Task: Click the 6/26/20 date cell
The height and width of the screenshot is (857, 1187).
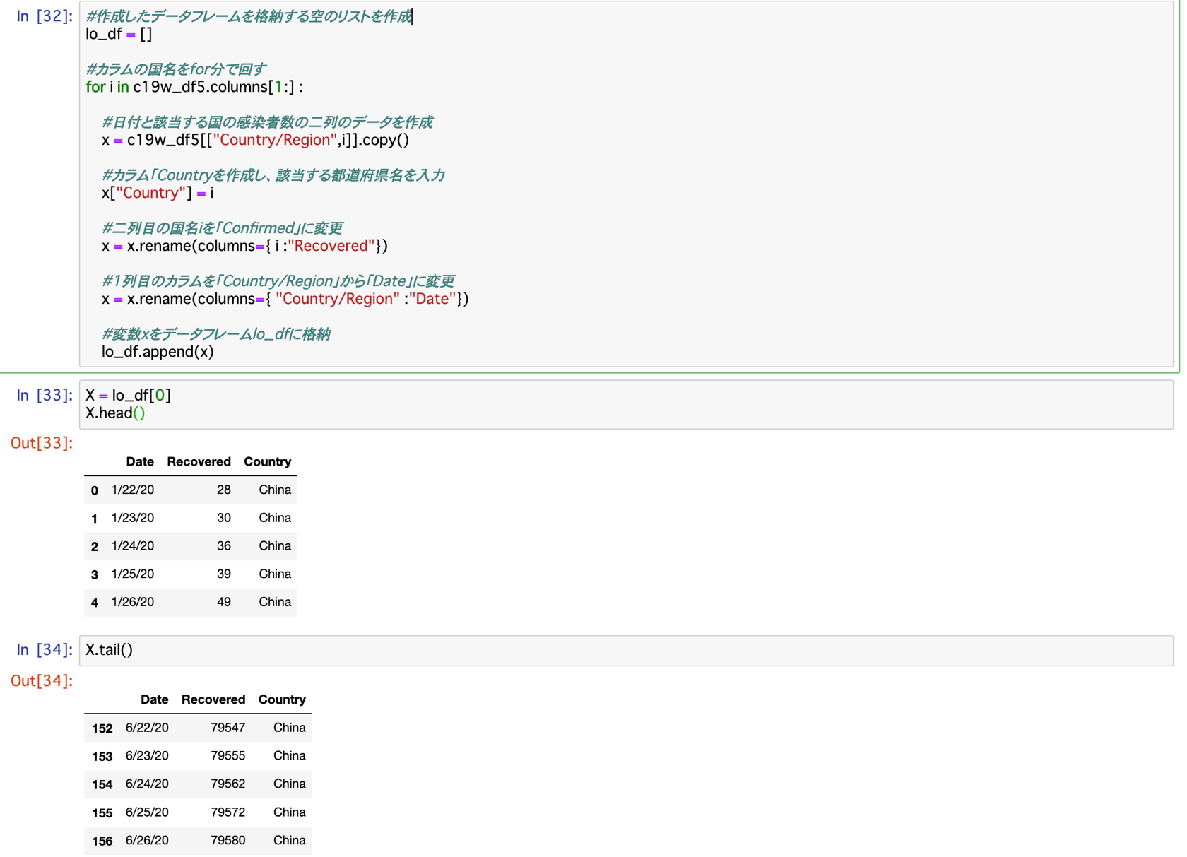Action: 147,840
